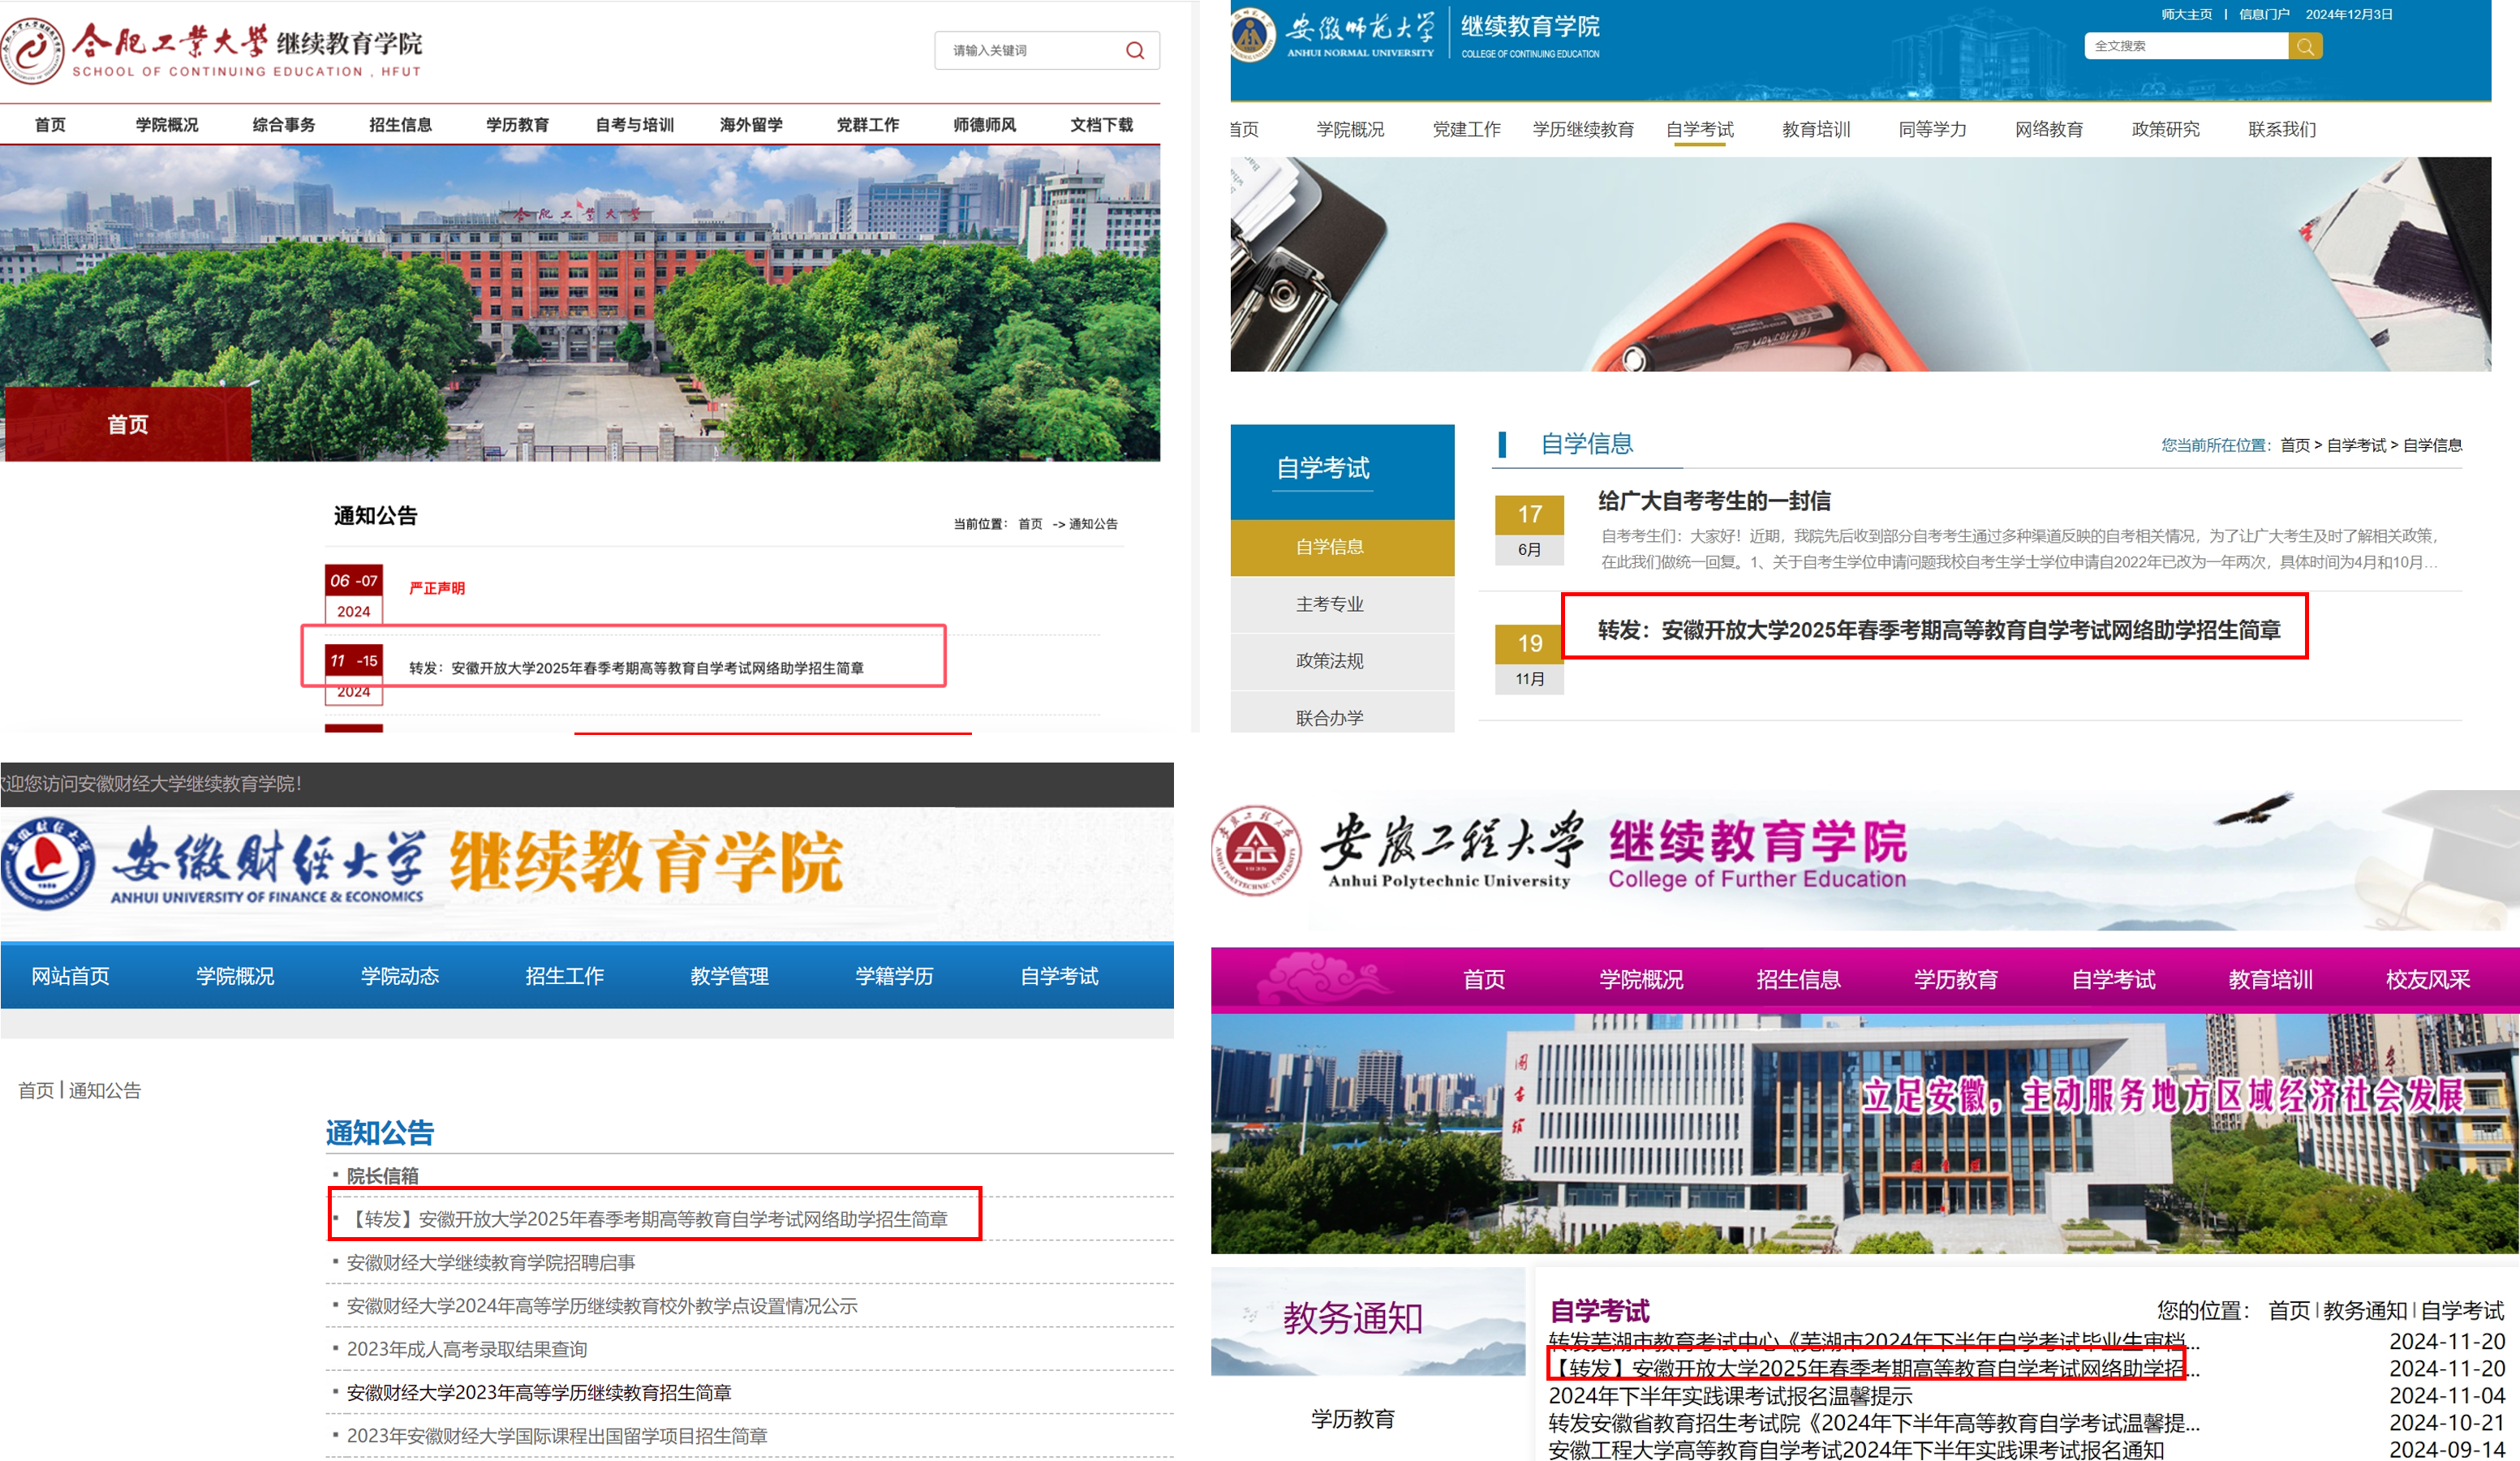2520x1461 pixels.
Task: Click the yellow search button on Anhui Normal site
Action: tap(2304, 46)
